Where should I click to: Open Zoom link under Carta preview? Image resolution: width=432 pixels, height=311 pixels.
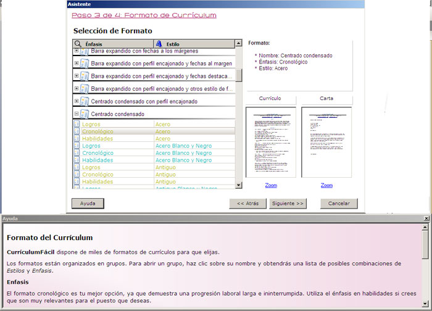coord(326,185)
